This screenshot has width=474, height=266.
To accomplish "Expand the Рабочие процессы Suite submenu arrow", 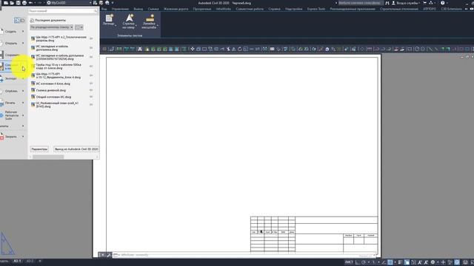I will pos(23,115).
